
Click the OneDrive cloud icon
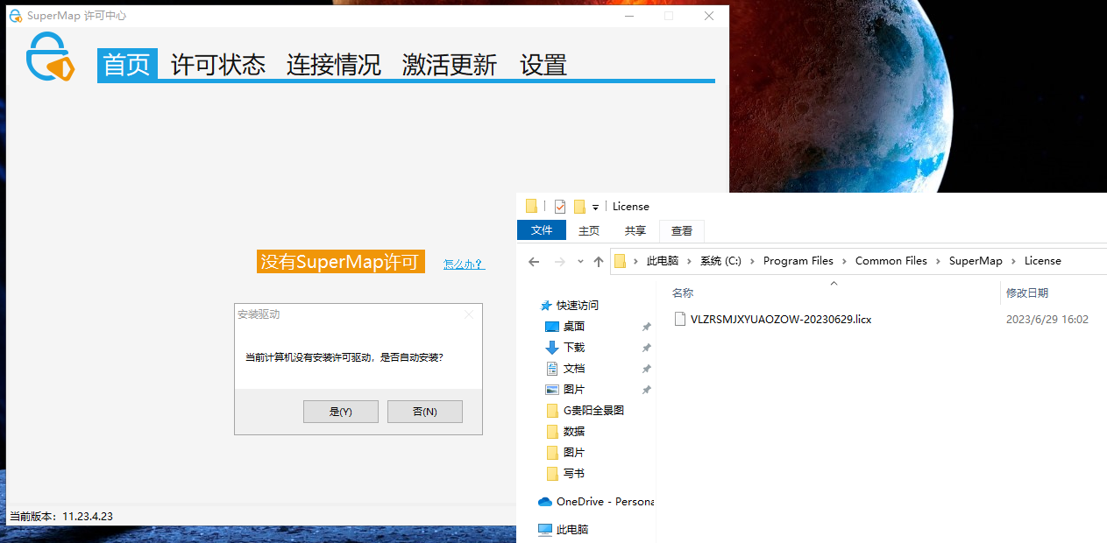pos(545,502)
